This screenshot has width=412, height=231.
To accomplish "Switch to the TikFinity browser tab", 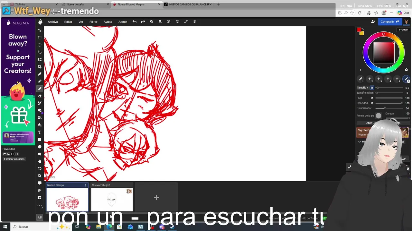I will [x=34, y=4].
